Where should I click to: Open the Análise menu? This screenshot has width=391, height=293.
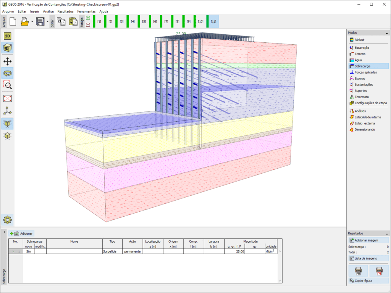(x=48, y=11)
